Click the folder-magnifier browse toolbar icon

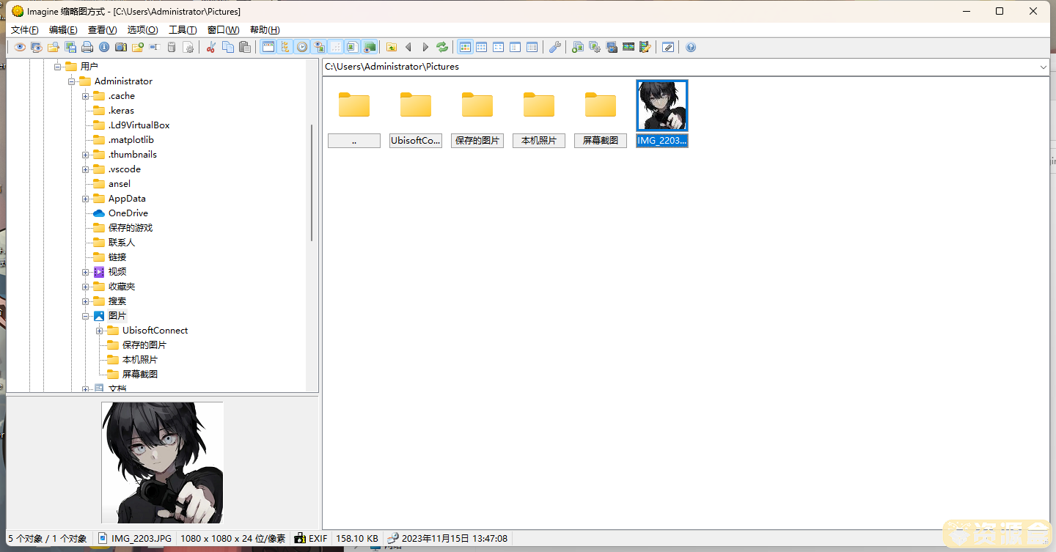pos(54,47)
